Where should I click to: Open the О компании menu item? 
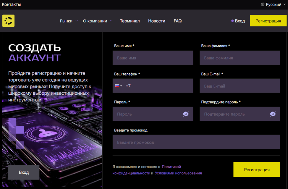click(95, 21)
